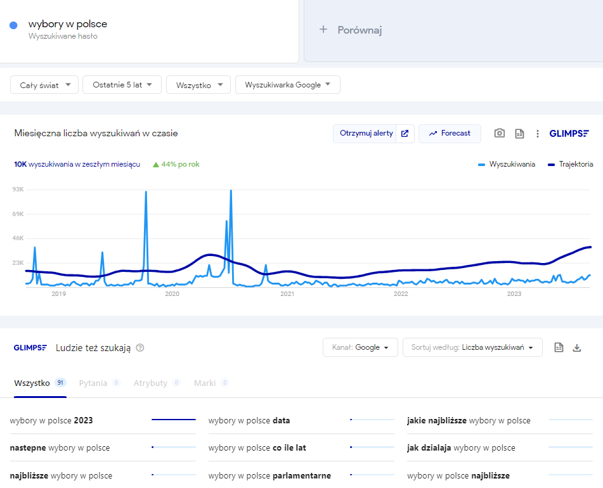Click the Forecast button
Image resolution: width=603 pixels, height=488 pixels.
point(450,133)
